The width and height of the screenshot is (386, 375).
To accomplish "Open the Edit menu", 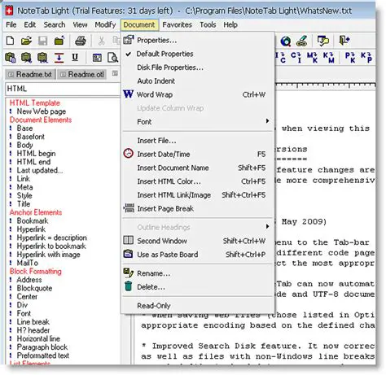I will [29, 24].
